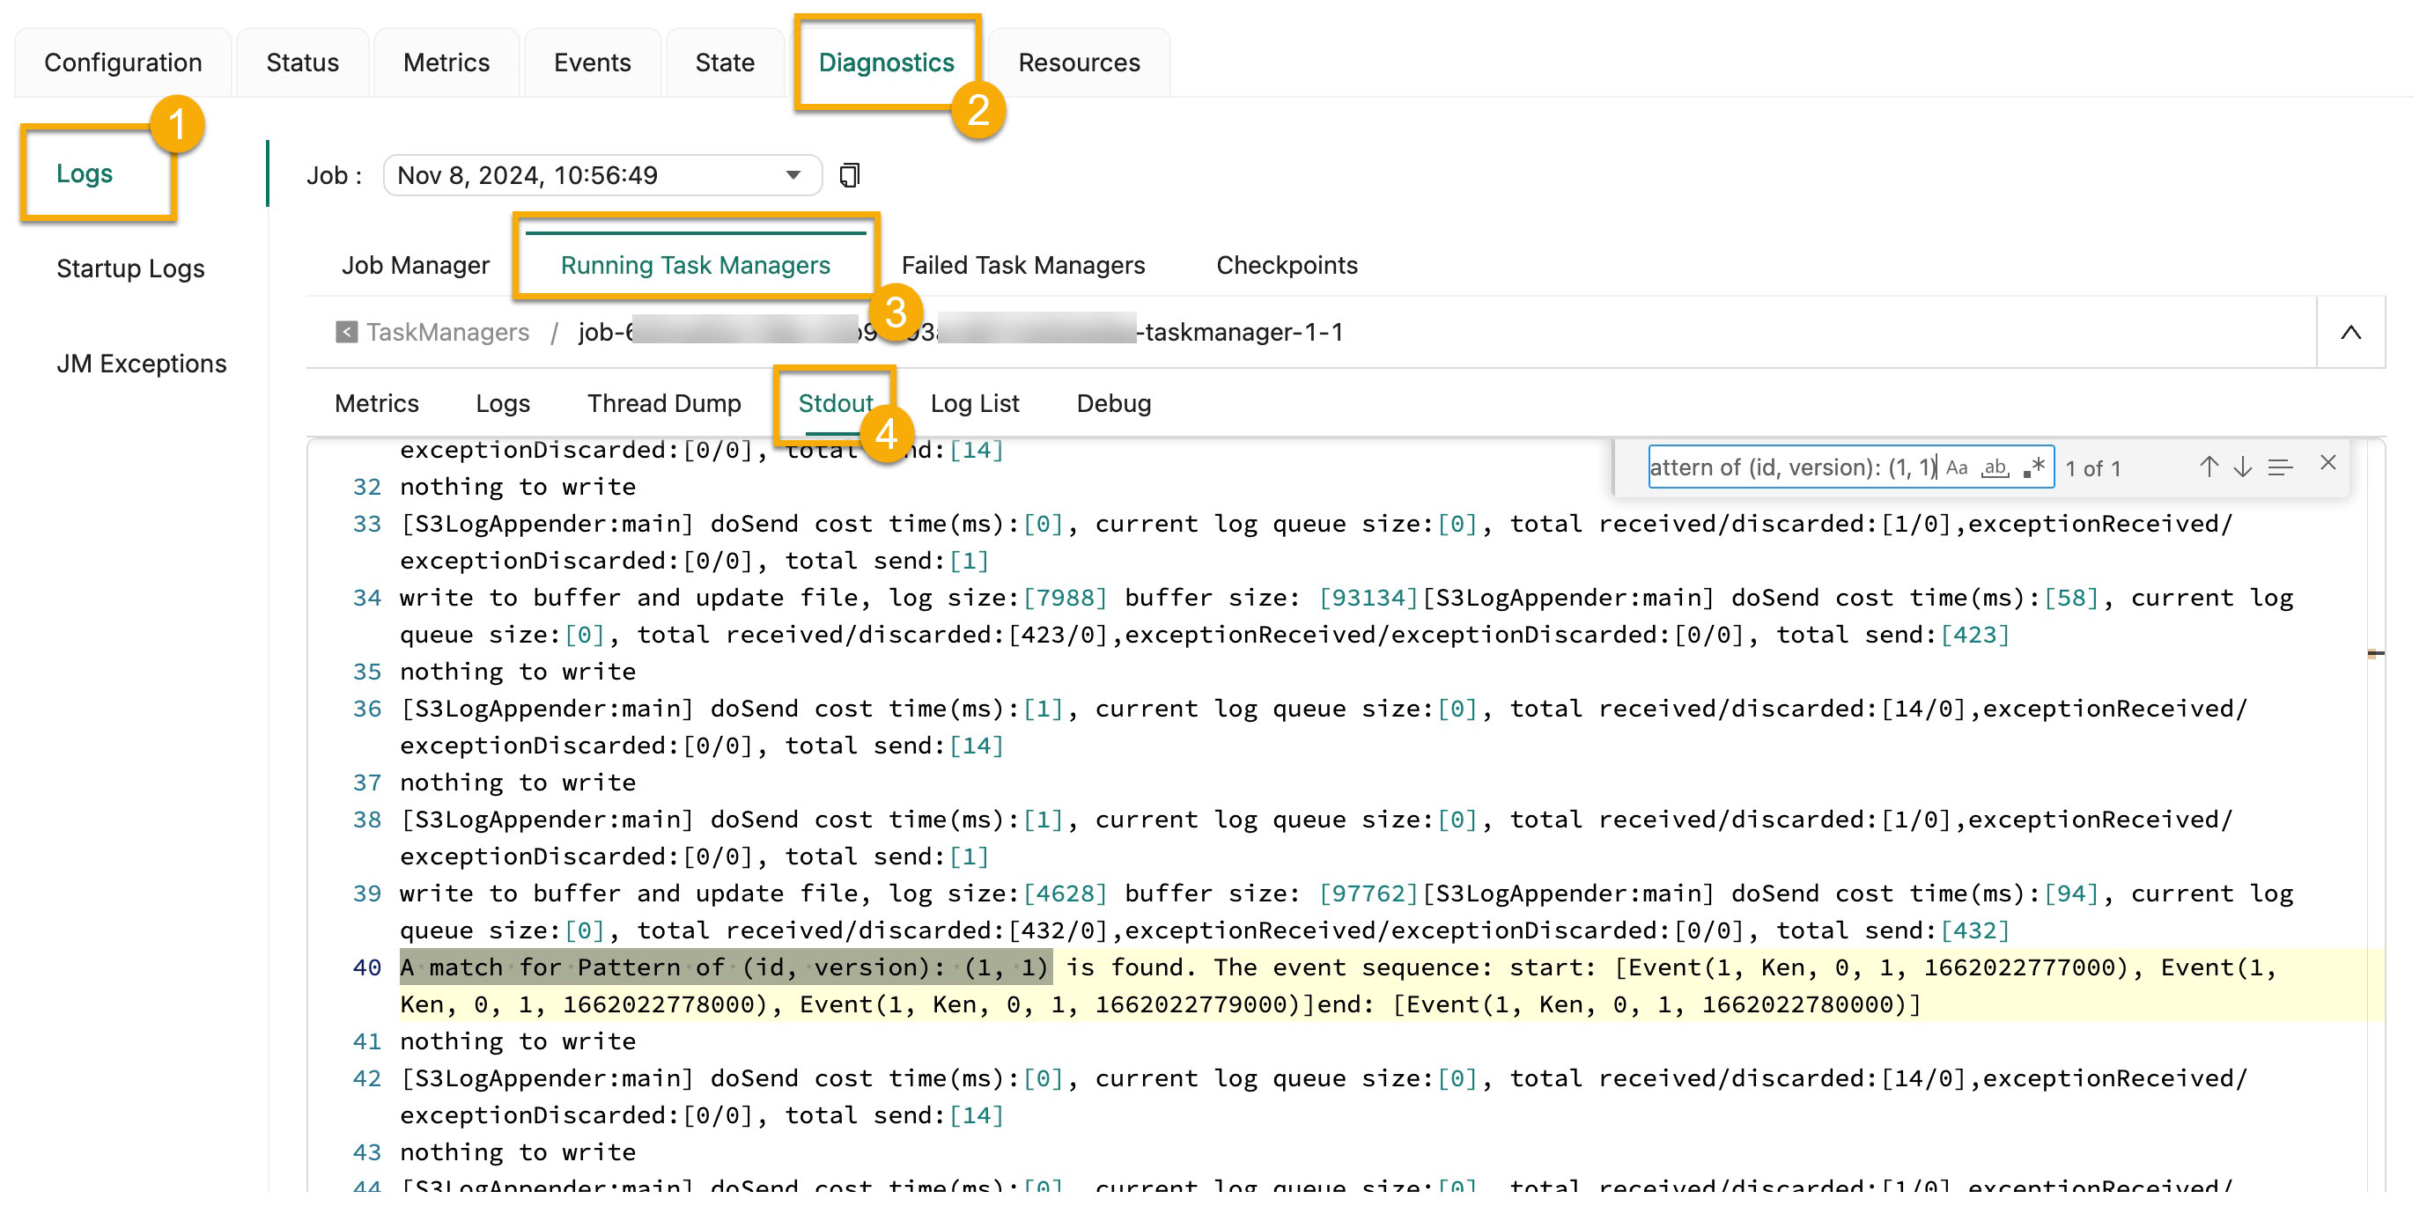Click the 'Job :' label
Viewport: 2427px width, 1206px height.
[334, 175]
